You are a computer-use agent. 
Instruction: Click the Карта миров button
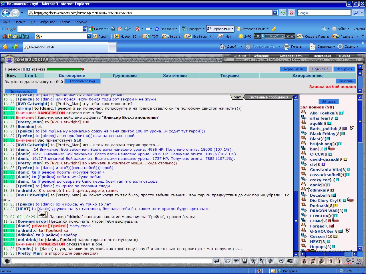[x=293, y=69]
